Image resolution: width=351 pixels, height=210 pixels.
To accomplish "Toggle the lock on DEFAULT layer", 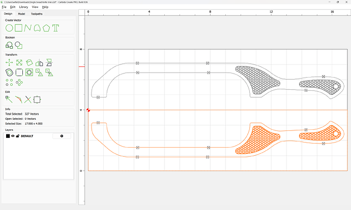I will pyautogui.click(x=18, y=136).
